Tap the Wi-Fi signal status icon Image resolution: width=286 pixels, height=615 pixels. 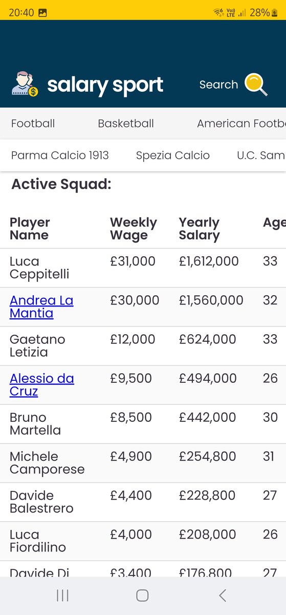click(219, 13)
